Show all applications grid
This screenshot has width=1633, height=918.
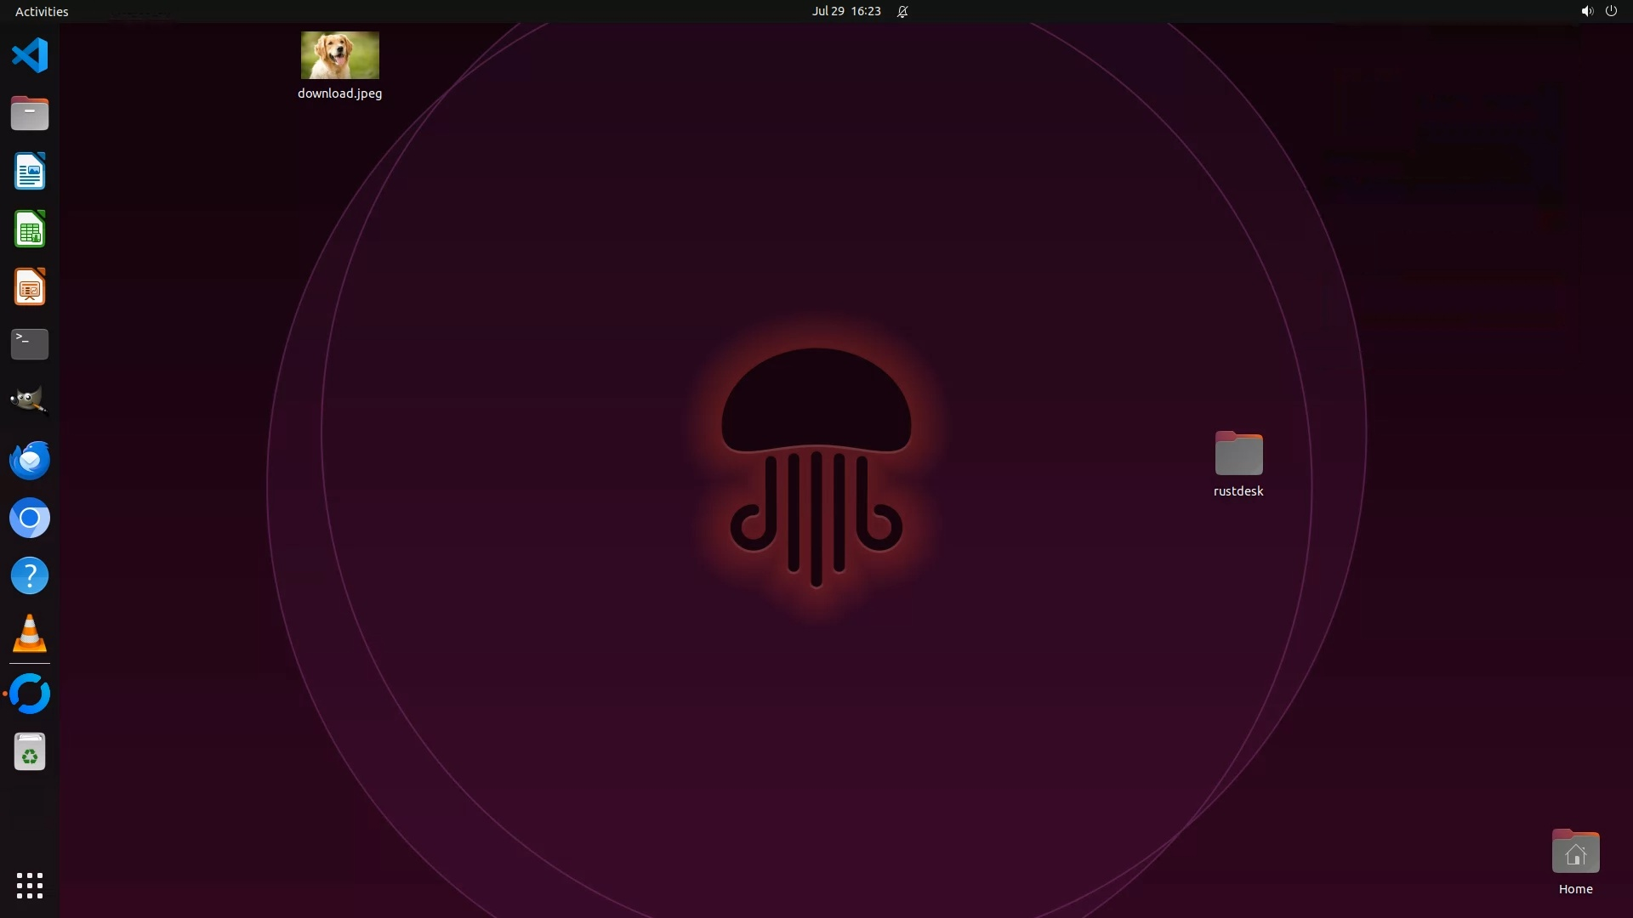(30, 885)
